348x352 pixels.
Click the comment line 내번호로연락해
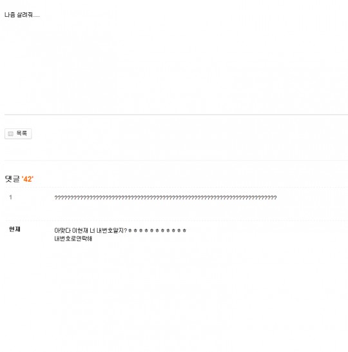point(73,239)
